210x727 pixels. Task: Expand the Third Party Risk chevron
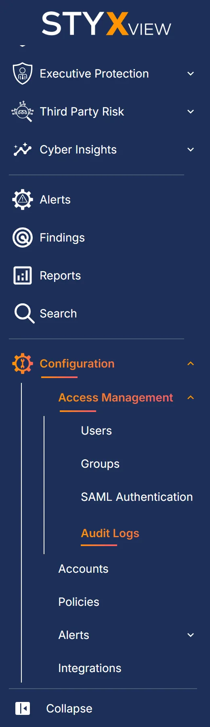[x=191, y=111]
